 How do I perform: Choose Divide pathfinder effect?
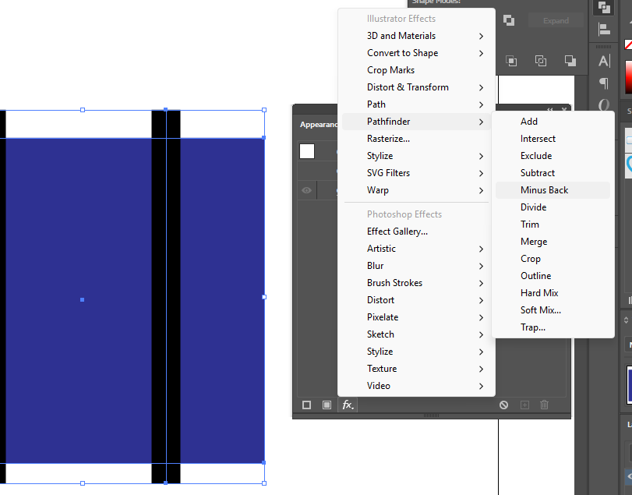(x=553, y=207)
